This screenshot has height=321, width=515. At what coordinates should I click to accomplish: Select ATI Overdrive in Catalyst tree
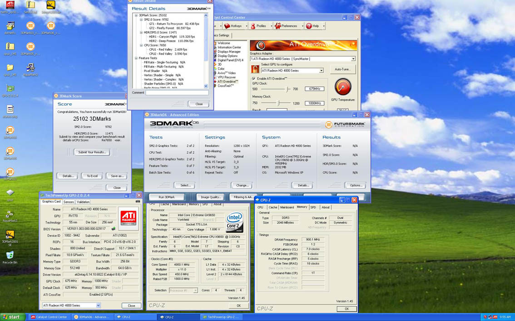click(228, 81)
